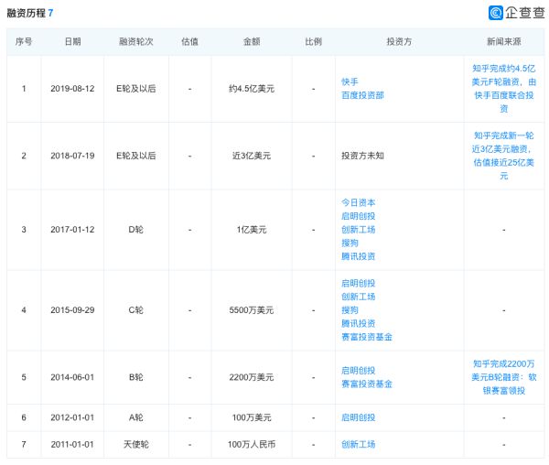
Task: Click the 金额 column header
Action: click(252, 42)
